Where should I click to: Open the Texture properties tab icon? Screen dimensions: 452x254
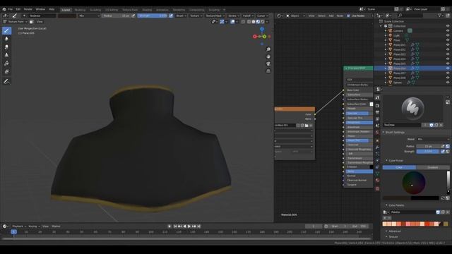377,188
